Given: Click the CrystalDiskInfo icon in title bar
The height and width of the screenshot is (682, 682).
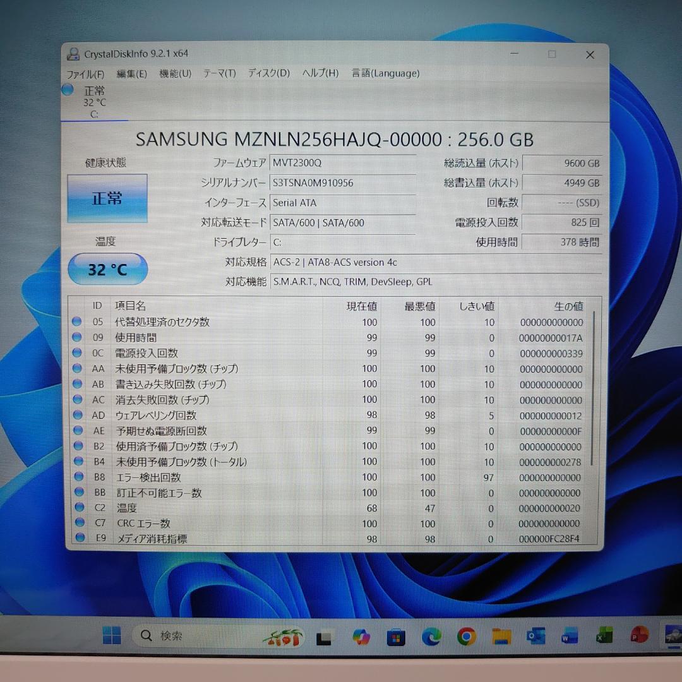Looking at the screenshot, I should [x=73, y=54].
